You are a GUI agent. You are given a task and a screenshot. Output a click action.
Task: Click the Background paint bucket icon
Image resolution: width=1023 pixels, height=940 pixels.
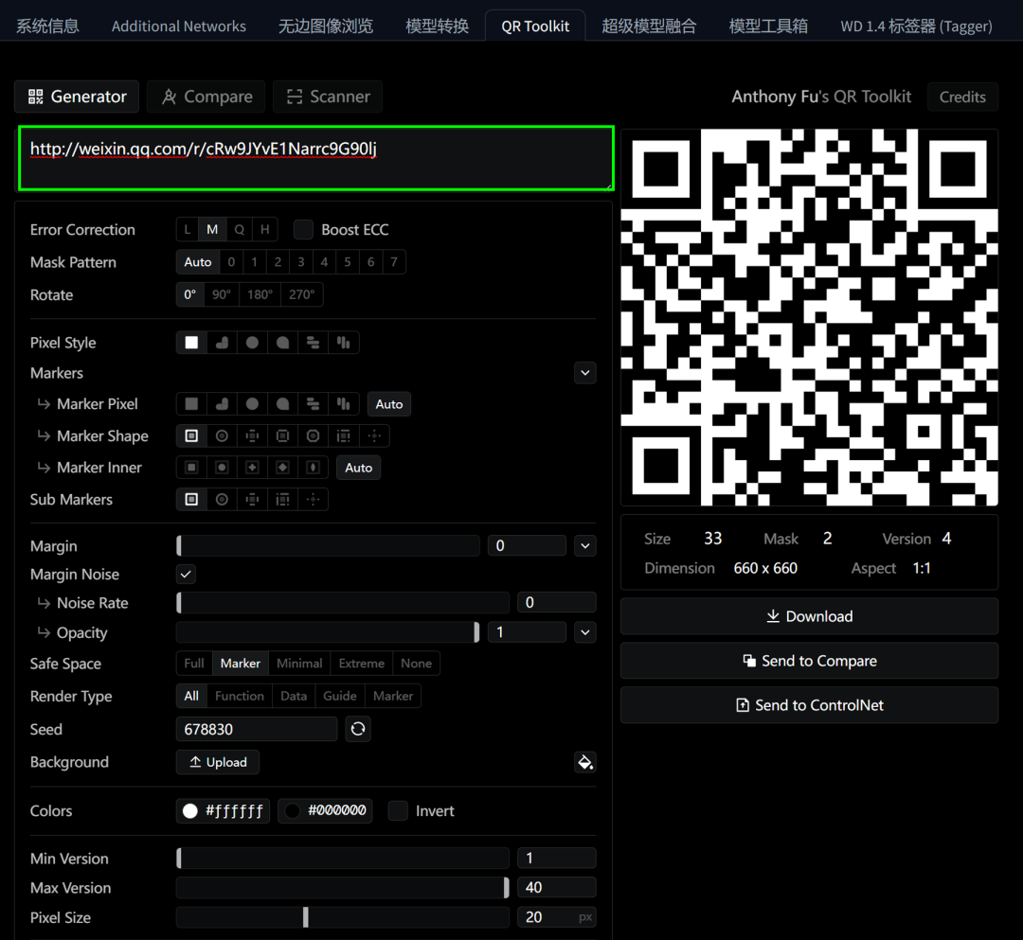(585, 762)
